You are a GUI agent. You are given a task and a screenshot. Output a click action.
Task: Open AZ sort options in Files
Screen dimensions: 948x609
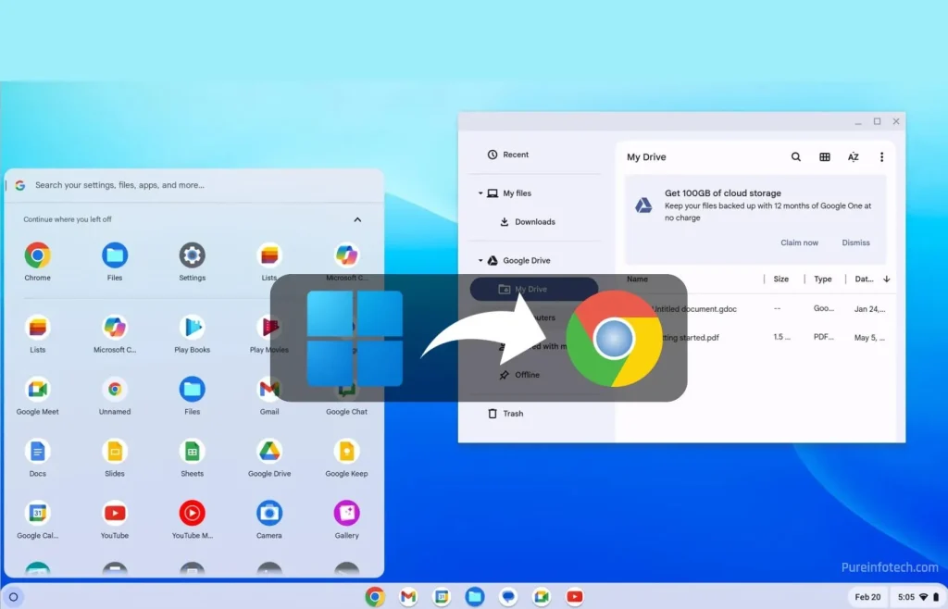click(854, 157)
